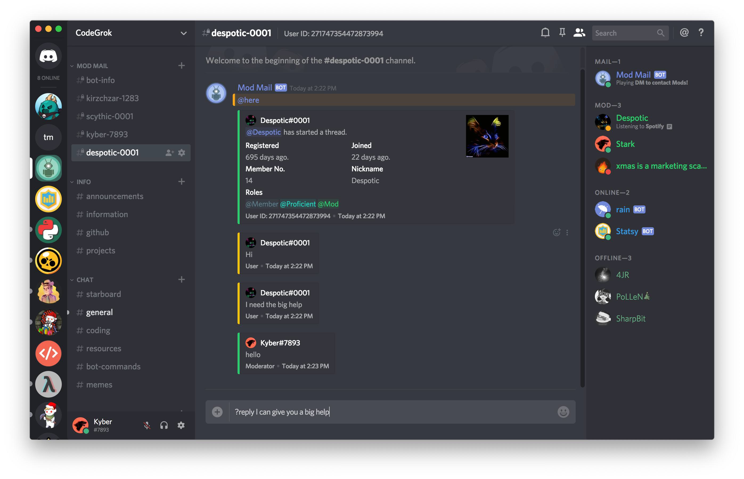Click the @Despotic mention link
The width and height of the screenshot is (744, 479).
(x=263, y=132)
